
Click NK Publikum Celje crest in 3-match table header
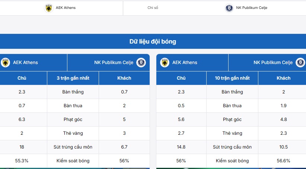pyautogui.click(x=141, y=63)
